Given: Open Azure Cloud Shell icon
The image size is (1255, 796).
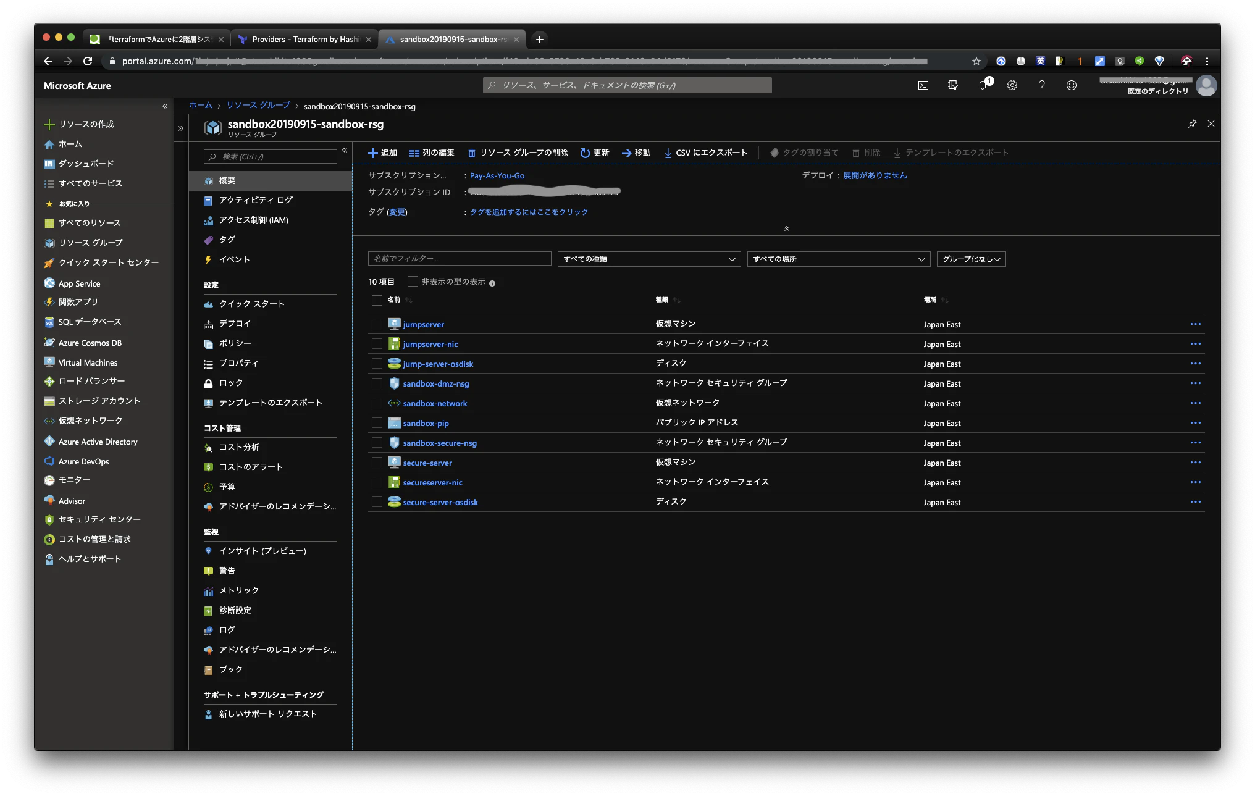Looking at the screenshot, I should click(923, 85).
